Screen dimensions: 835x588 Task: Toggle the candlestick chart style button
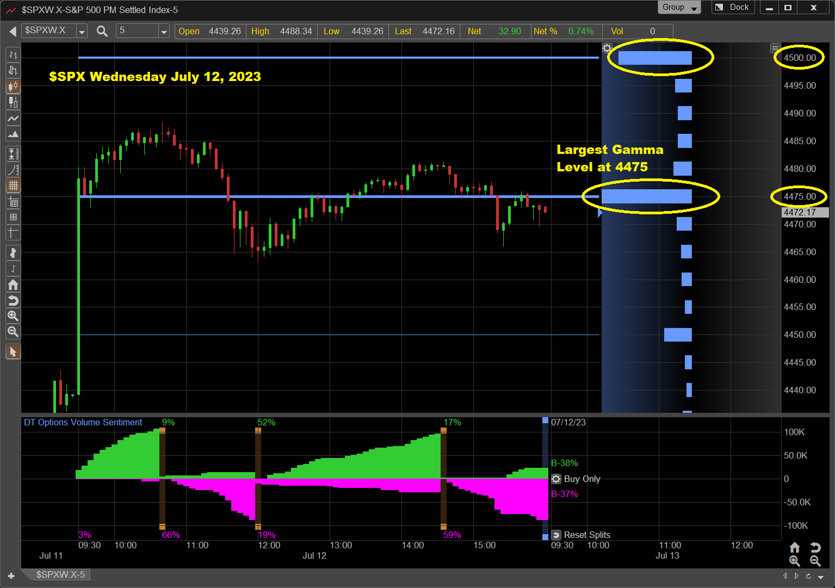[x=13, y=86]
